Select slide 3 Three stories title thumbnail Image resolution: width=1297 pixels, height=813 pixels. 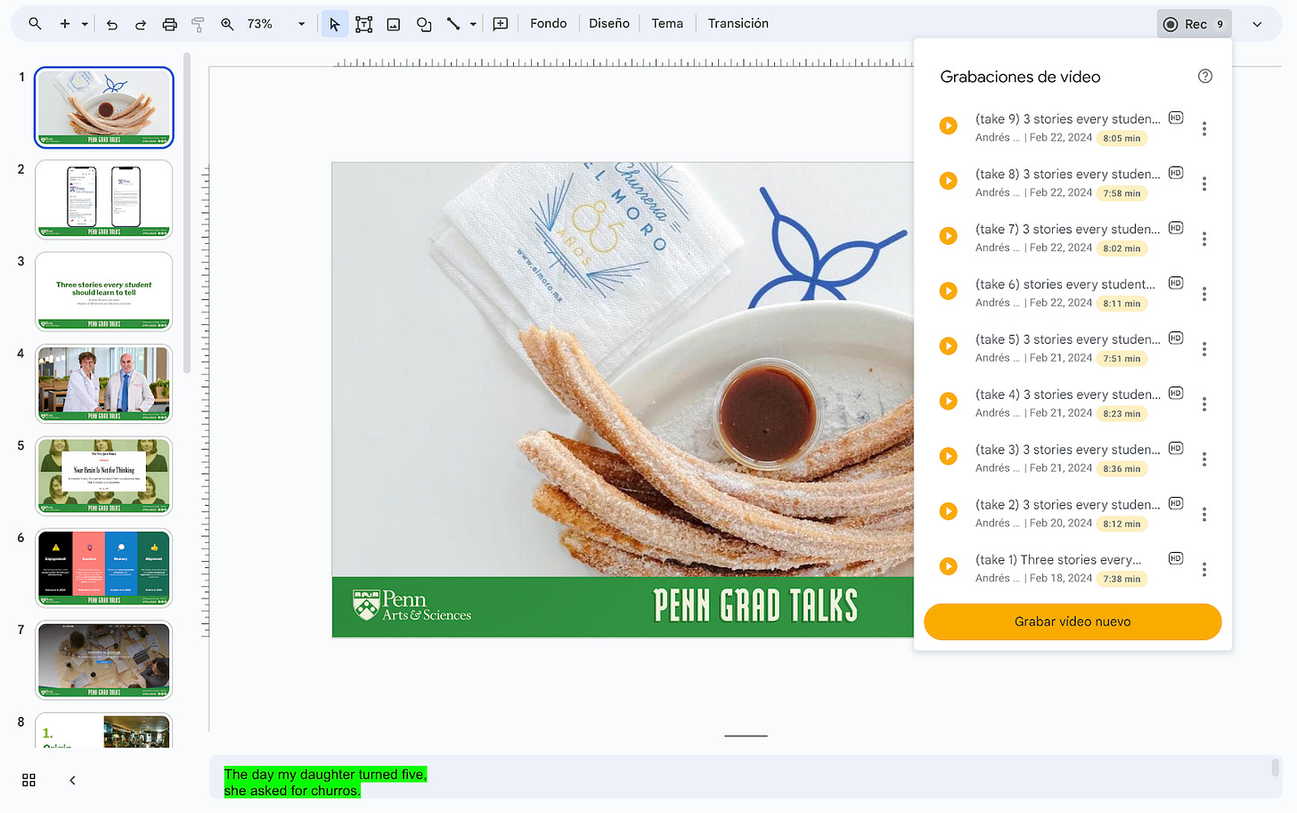[104, 291]
